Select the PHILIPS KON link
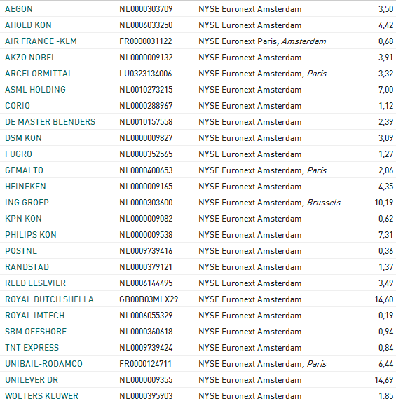Screen dimensions: 396x399 coord(31,235)
